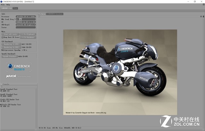Click the Console panel grip icon

(1, 84)
